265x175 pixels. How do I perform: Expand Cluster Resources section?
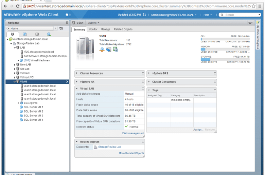click(77, 73)
